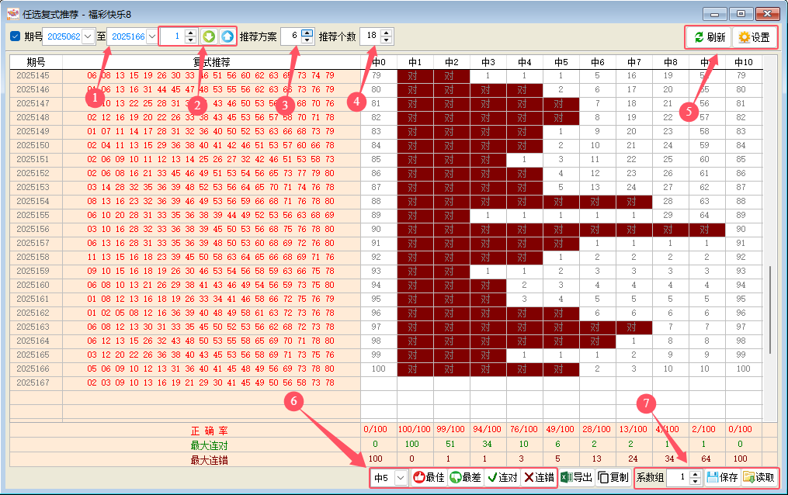Open 设置 settings with gear icon

tap(754, 36)
